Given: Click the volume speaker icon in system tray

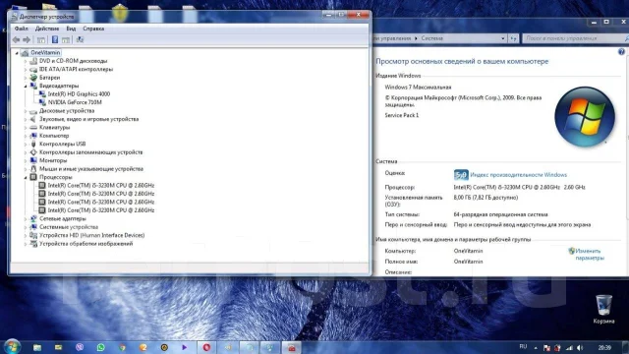Looking at the screenshot, I should 580,347.
